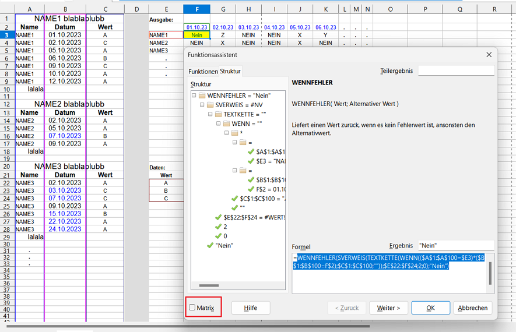Click the green check beside $B$1:$B$1

[x=251, y=180]
